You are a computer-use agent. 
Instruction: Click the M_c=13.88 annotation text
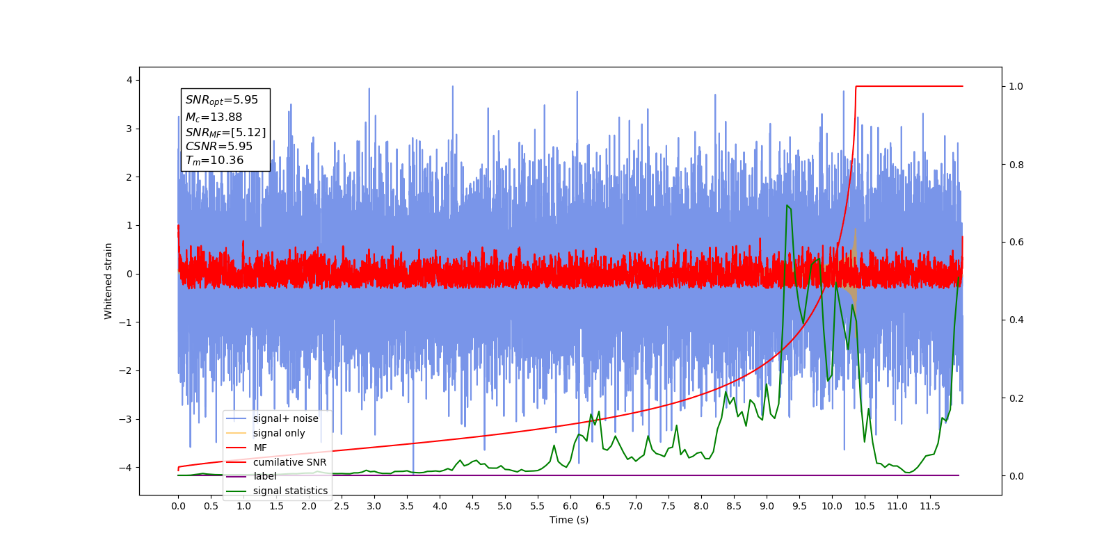(x=214, y=117)
